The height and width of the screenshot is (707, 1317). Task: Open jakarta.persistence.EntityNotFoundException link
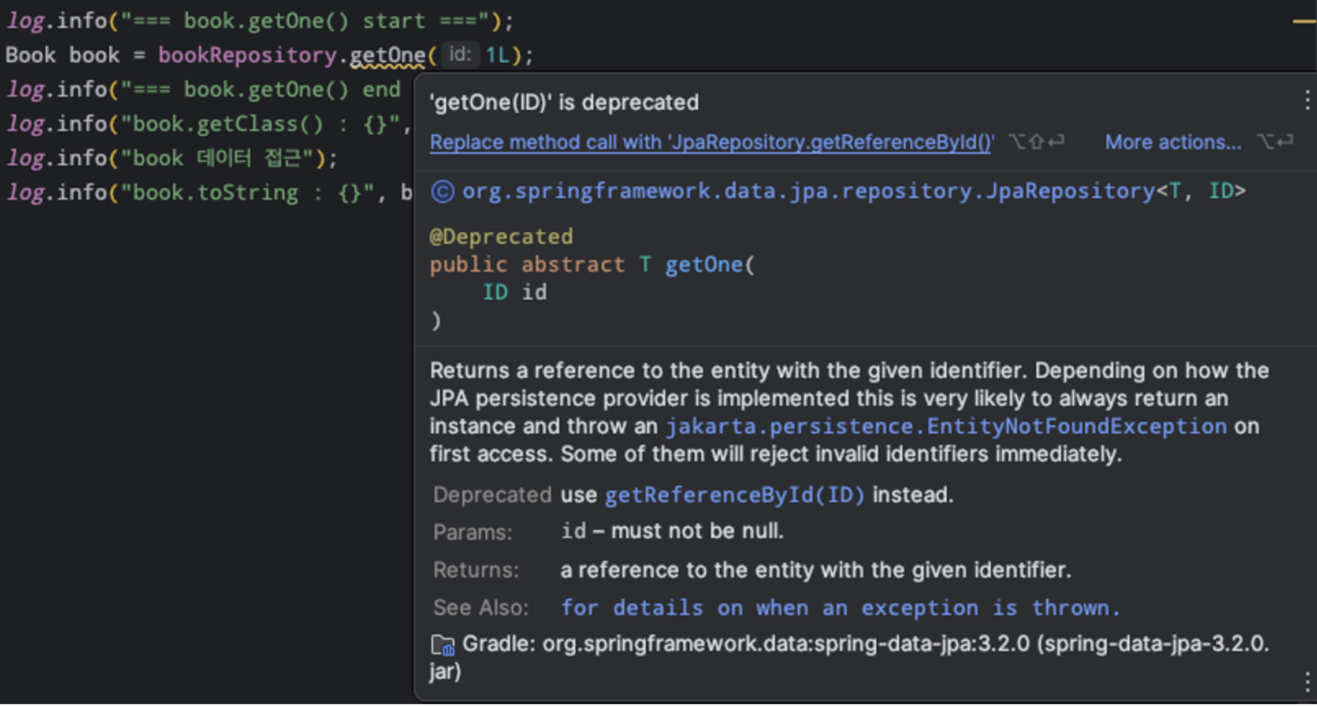(946, 426)
